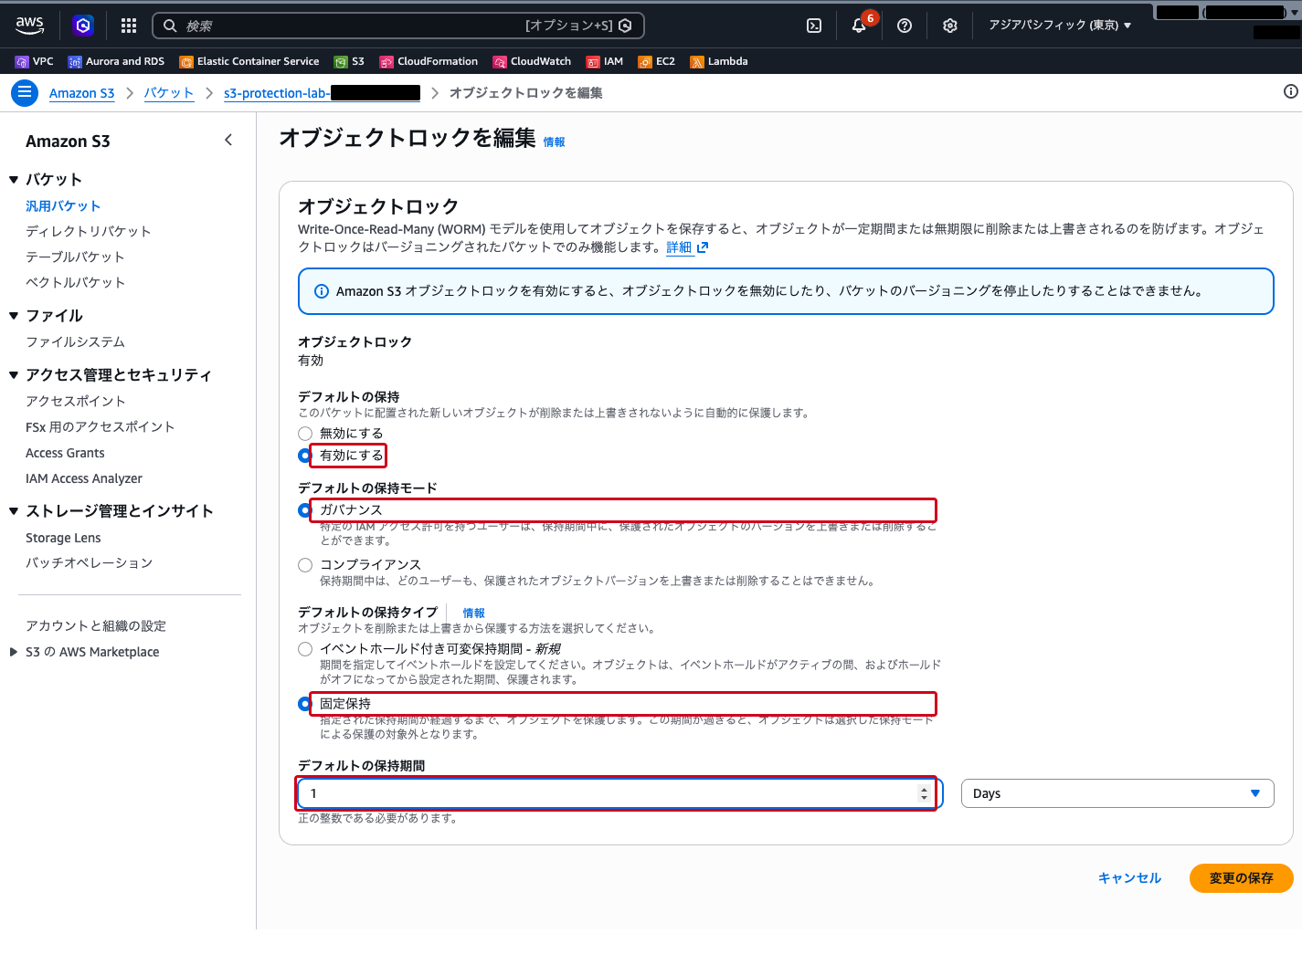1302x965 pixels.
Task: Open EC2 shortcut in favorites bar
Action: click(x=657, y=61)
